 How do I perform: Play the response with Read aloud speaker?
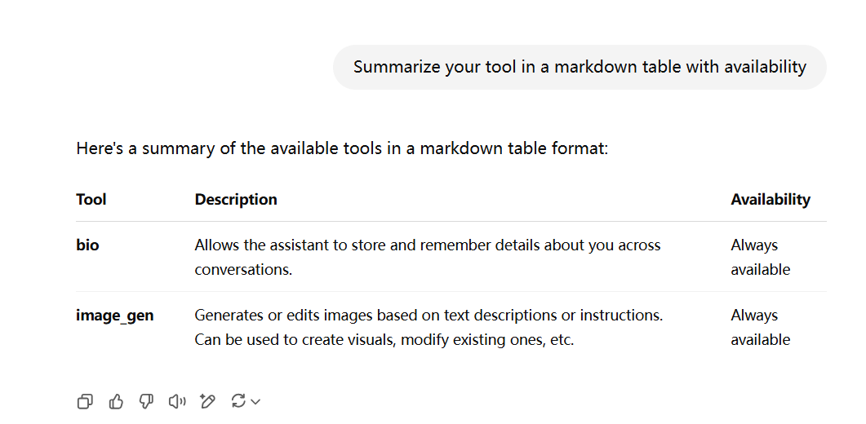point(177,401)
